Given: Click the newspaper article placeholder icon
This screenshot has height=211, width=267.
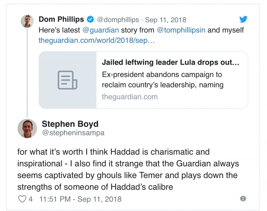Looking at the screenshot, I should pos(68,80).
